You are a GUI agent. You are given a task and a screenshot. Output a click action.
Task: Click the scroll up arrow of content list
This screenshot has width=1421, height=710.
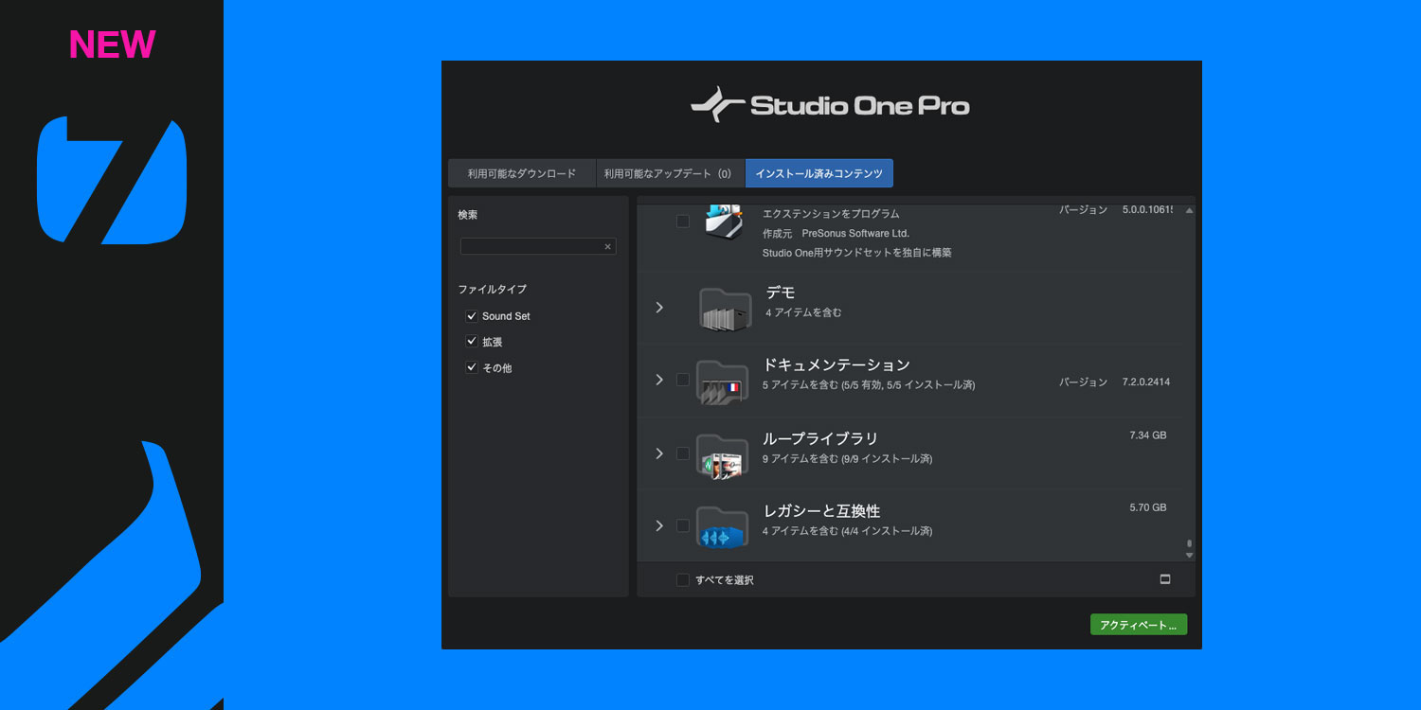pos(1190,210)
